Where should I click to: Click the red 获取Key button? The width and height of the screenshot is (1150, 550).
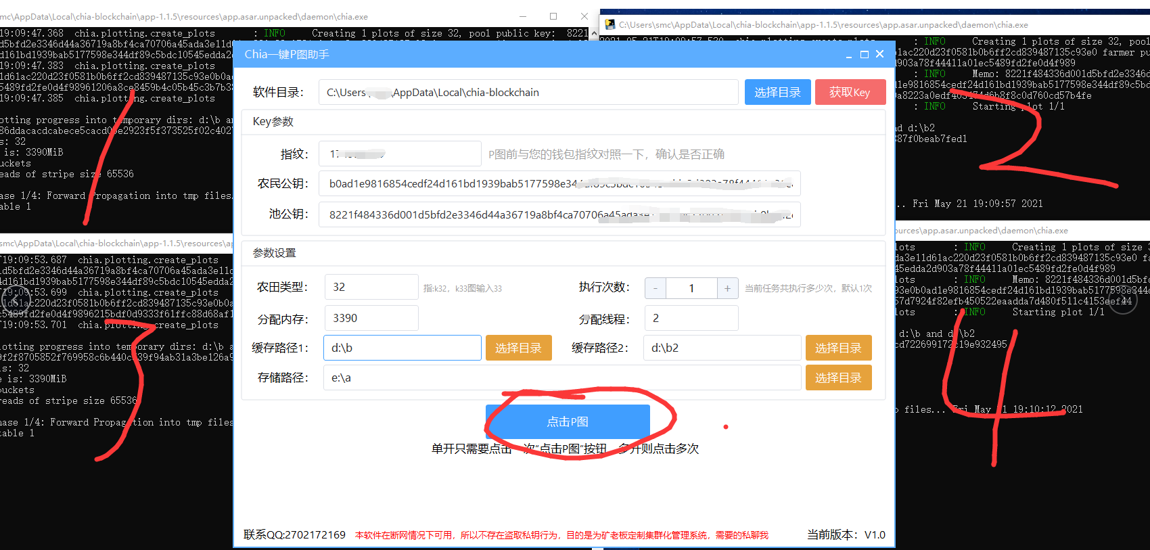(850, 92)
